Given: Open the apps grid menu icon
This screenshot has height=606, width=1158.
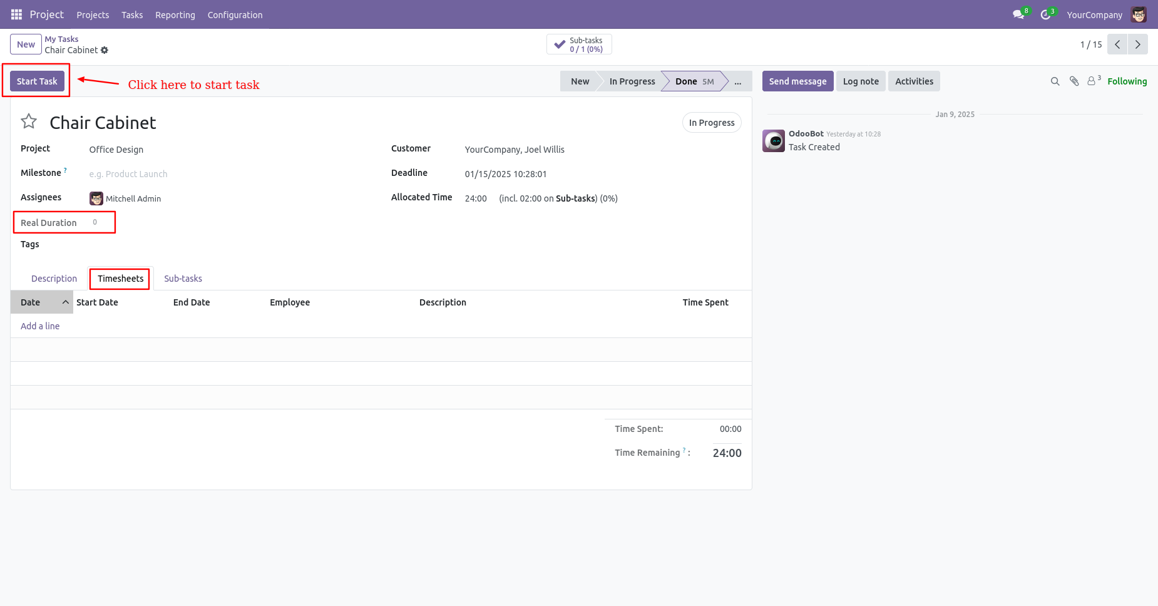Looking at the screenshot, I should tap(17, 14).
